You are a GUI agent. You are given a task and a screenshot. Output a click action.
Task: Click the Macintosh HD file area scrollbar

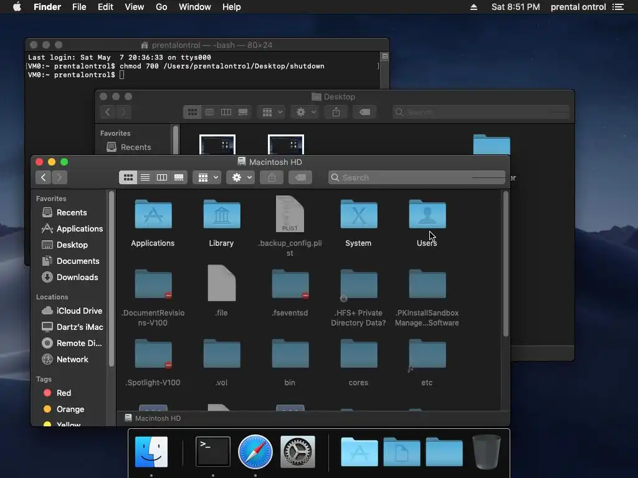tap(506, 264)
